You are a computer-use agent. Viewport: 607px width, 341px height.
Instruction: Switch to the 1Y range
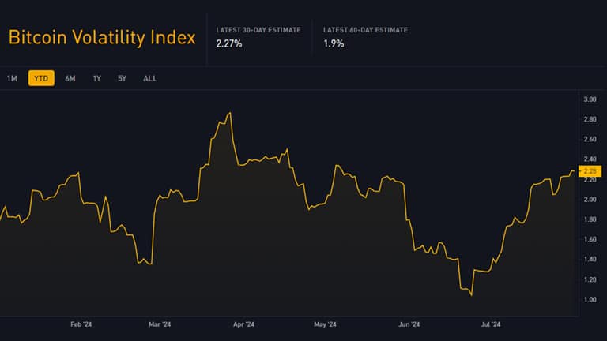[x=96, y=78]
